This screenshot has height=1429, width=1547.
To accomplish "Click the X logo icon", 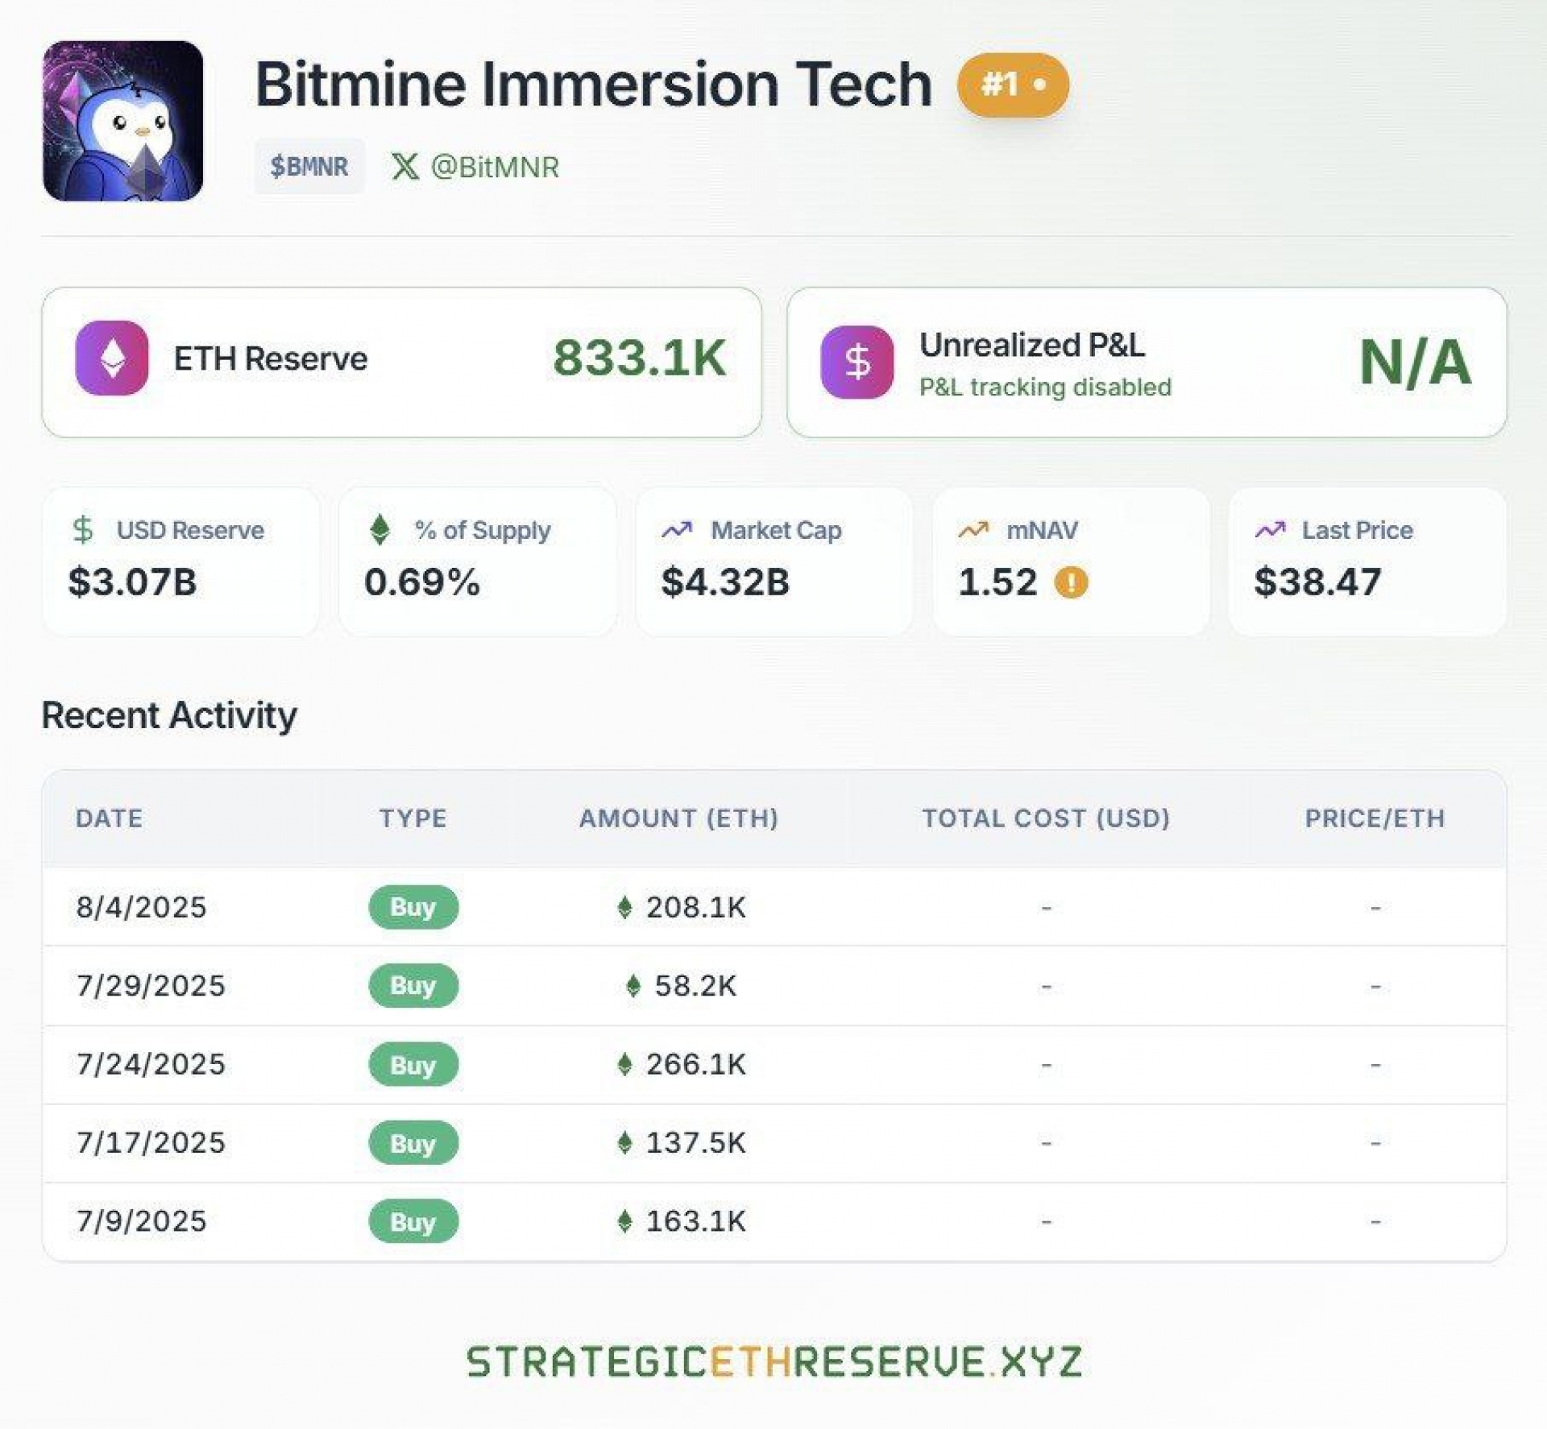I will point(404,167).
